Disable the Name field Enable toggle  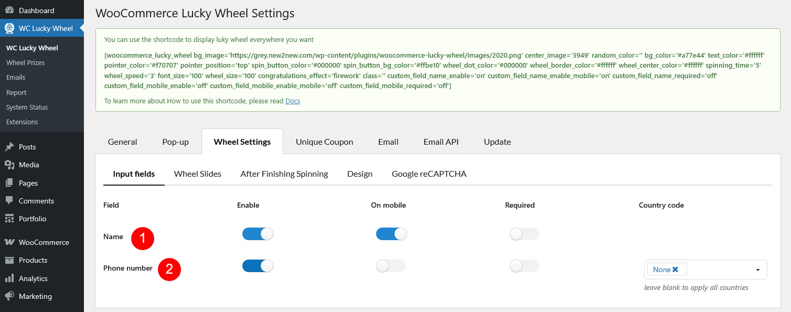pos(258,234)
